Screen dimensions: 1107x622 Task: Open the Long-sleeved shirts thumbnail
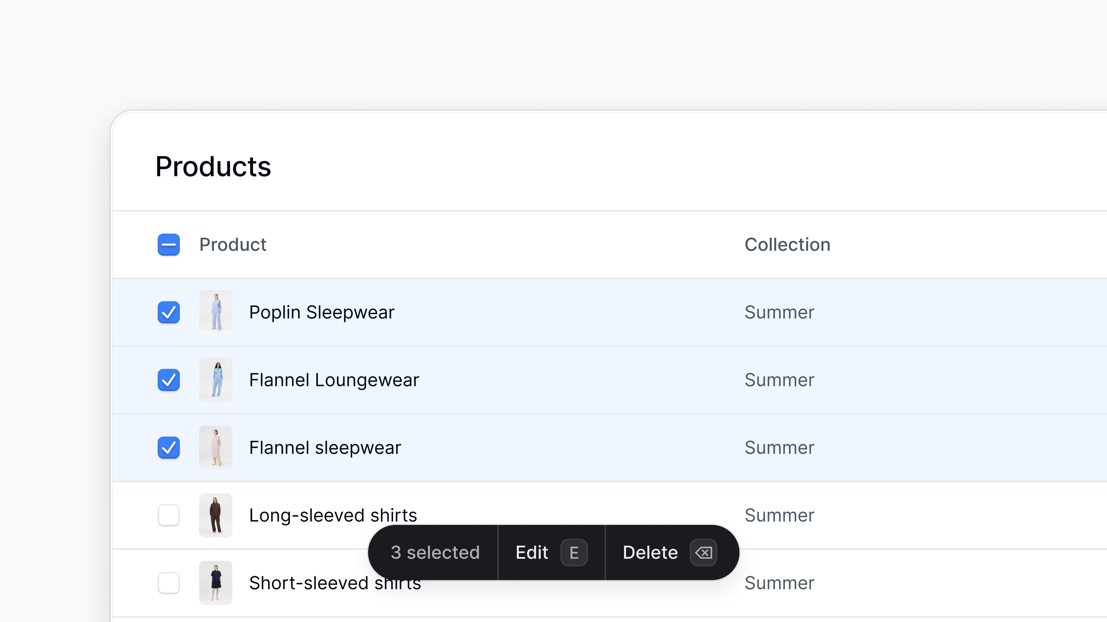[216, 515]
